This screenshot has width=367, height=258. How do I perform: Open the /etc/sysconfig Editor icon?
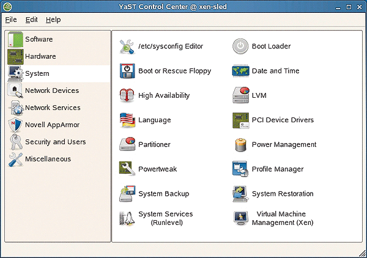click(x=127, y=46)
